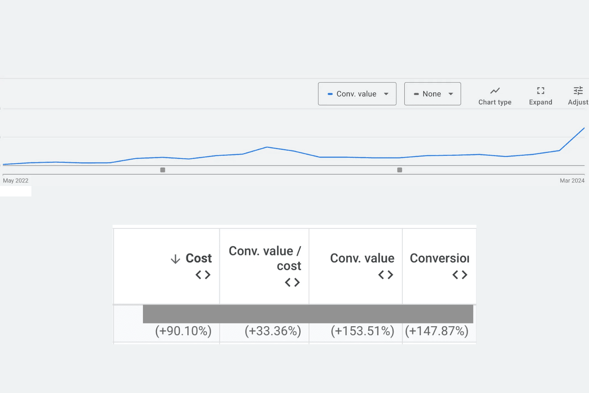
Task: Click the right timeline range handle
Action: point(399,170)
